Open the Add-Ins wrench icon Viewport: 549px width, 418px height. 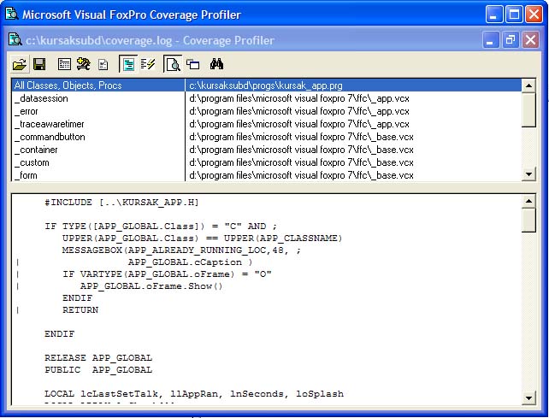click(84, 64)
